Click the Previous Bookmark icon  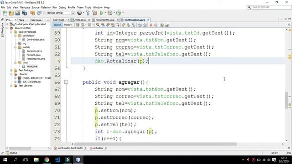(124, 25)
